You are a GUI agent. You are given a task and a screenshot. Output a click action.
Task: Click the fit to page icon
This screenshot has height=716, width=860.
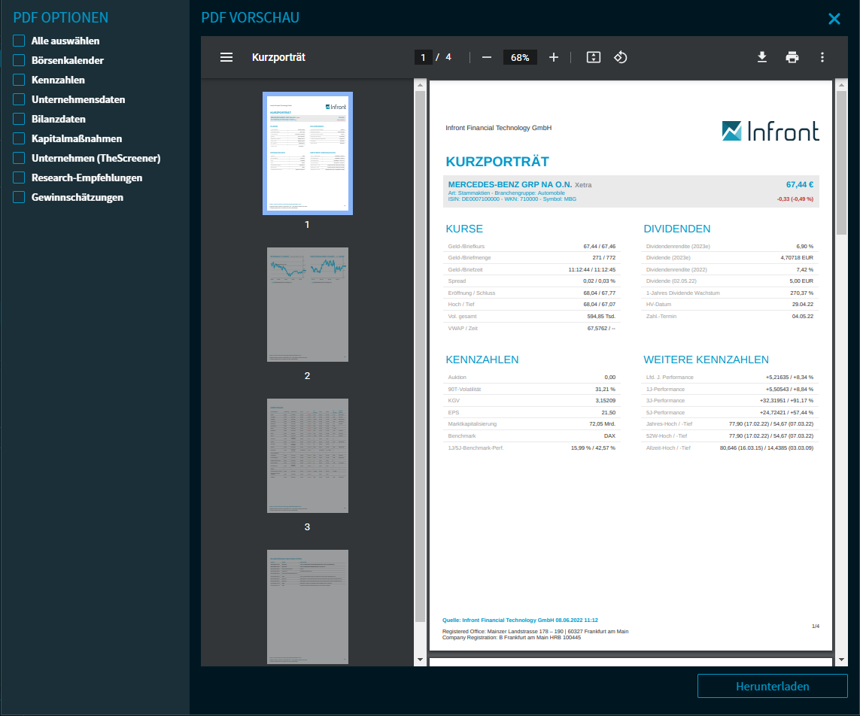pyautogui.click(x=593, y=57)
